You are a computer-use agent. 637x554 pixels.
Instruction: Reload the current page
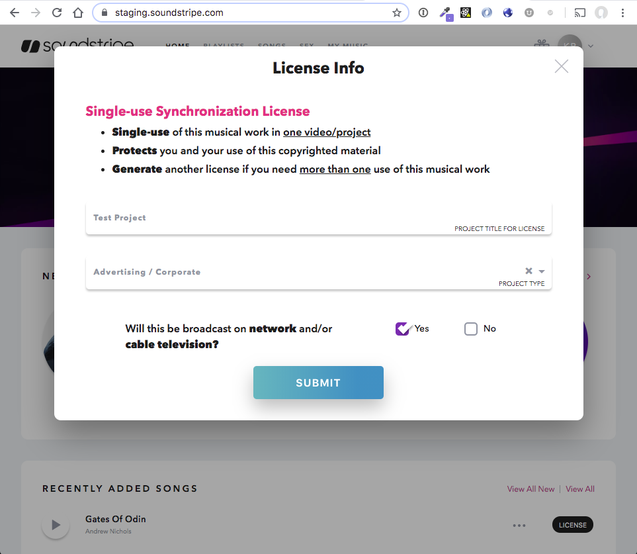tap(57, 13)
